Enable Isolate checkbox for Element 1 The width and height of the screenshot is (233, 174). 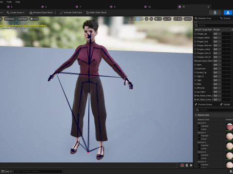point(199,139)
